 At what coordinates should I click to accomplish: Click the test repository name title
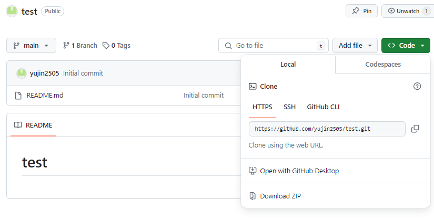pyautogui.click(x=29, y=12)
